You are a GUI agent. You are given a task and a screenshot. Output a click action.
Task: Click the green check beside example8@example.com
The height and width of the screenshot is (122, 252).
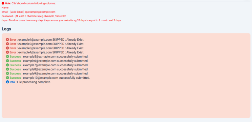click(x=8, y=69)
